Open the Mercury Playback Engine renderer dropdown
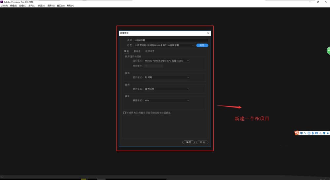Viewport: 330px width, 180px height. coord(167,61)
